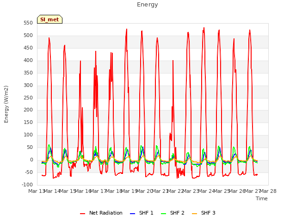Click the -100 y-axis tick value

(27, 185)
